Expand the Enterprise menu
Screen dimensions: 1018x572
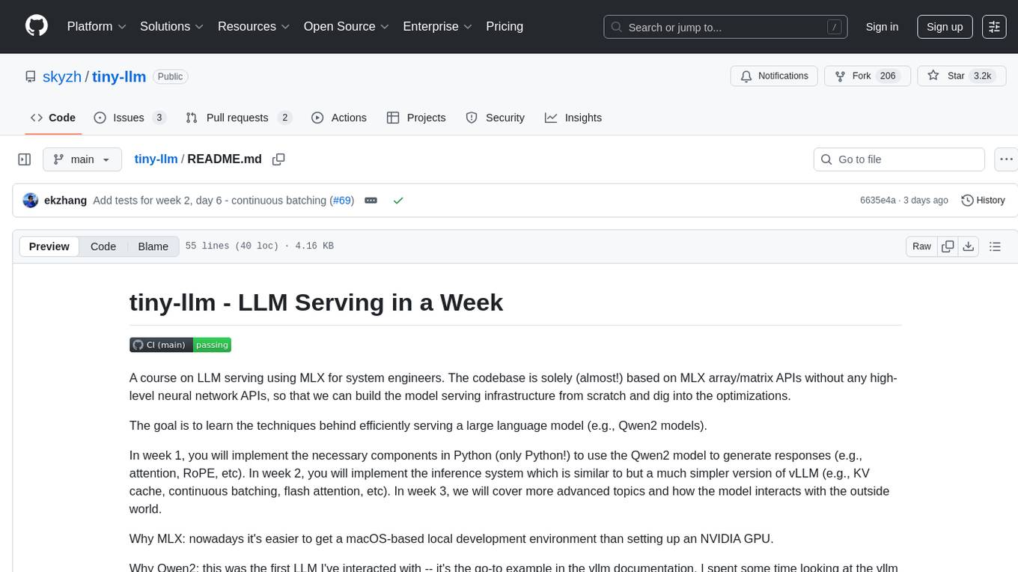pos(437,26)
